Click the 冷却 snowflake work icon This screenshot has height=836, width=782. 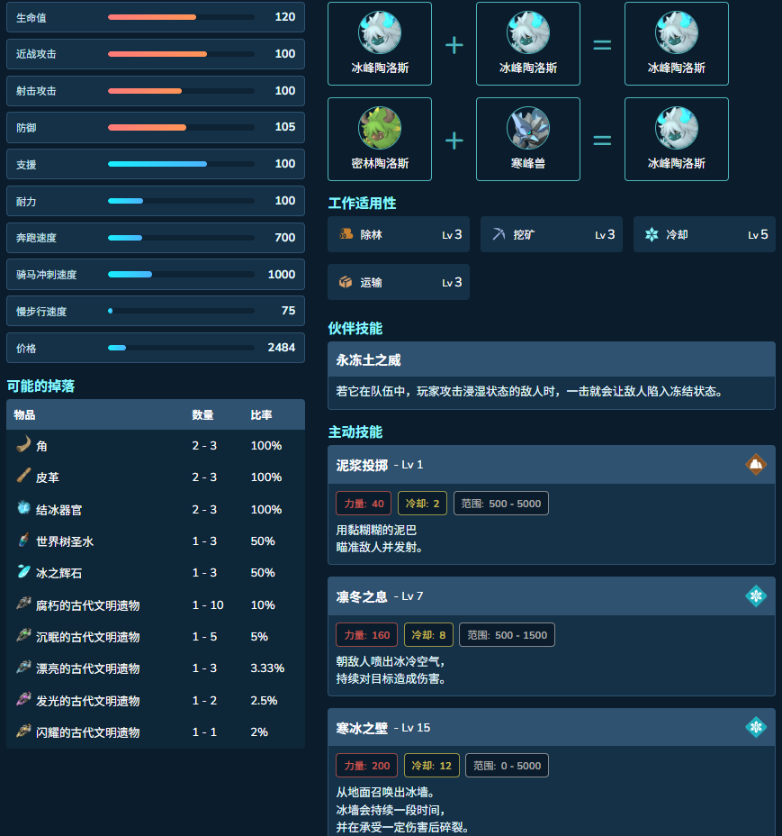point(652,234)
